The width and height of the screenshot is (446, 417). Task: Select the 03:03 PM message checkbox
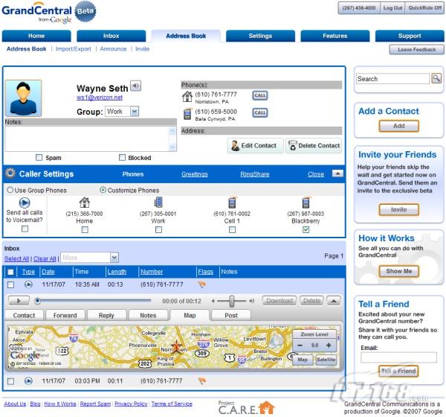click(10, 381)
